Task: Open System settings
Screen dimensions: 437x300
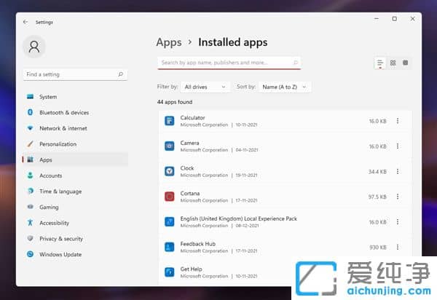Action: tap(75, 97)
